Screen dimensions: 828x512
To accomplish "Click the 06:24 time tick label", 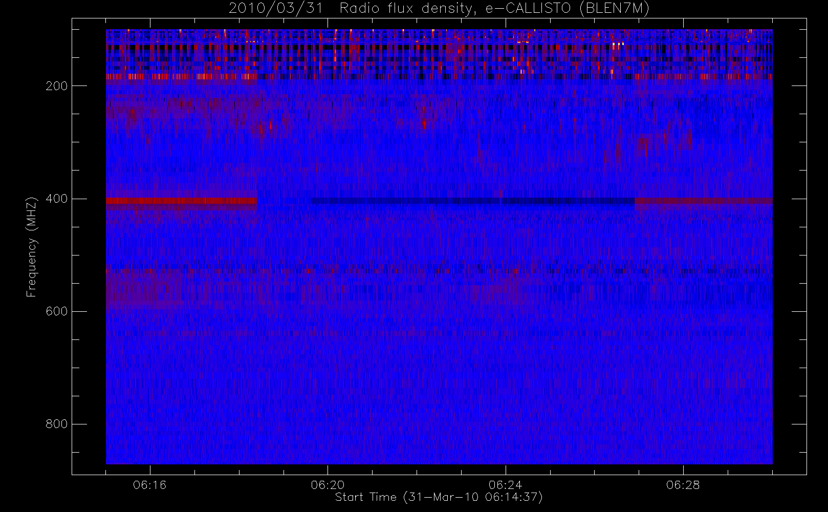I will point(505,485).
